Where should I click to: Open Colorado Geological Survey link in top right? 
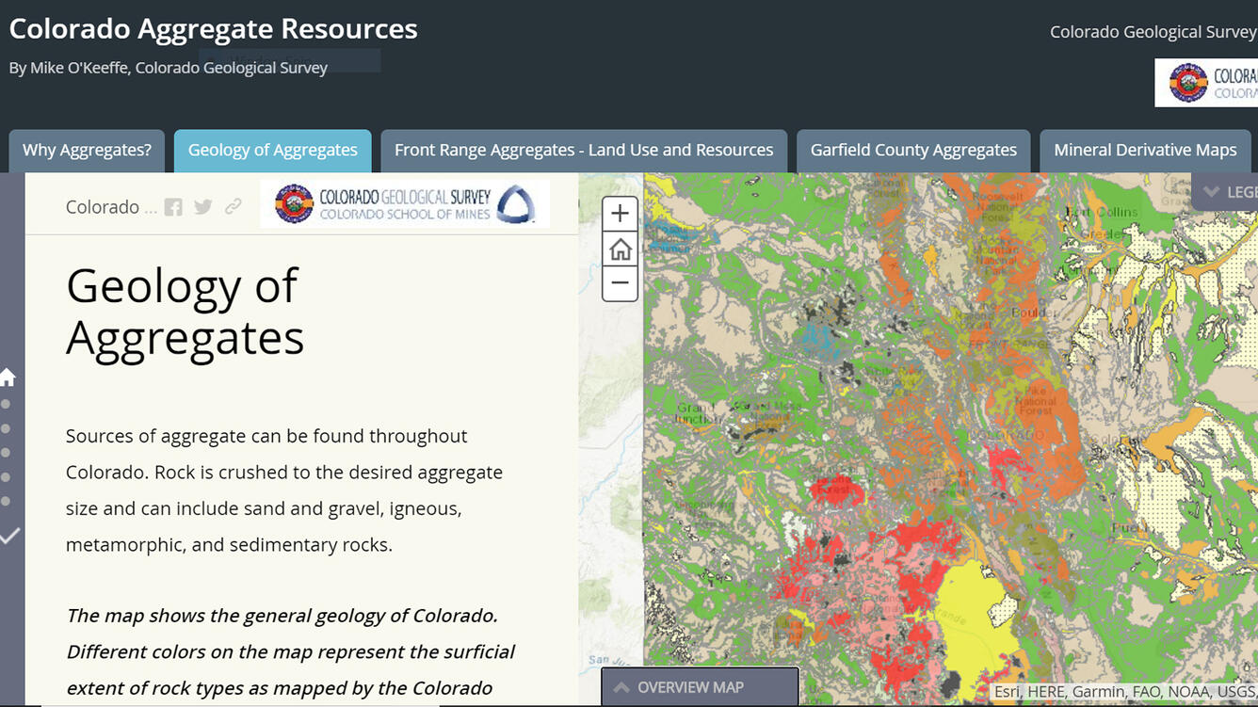click(x=1153, y=31)
